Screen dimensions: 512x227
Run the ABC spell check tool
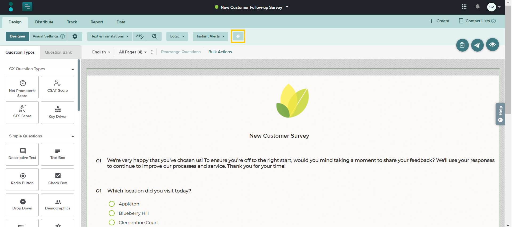point(140,36)
